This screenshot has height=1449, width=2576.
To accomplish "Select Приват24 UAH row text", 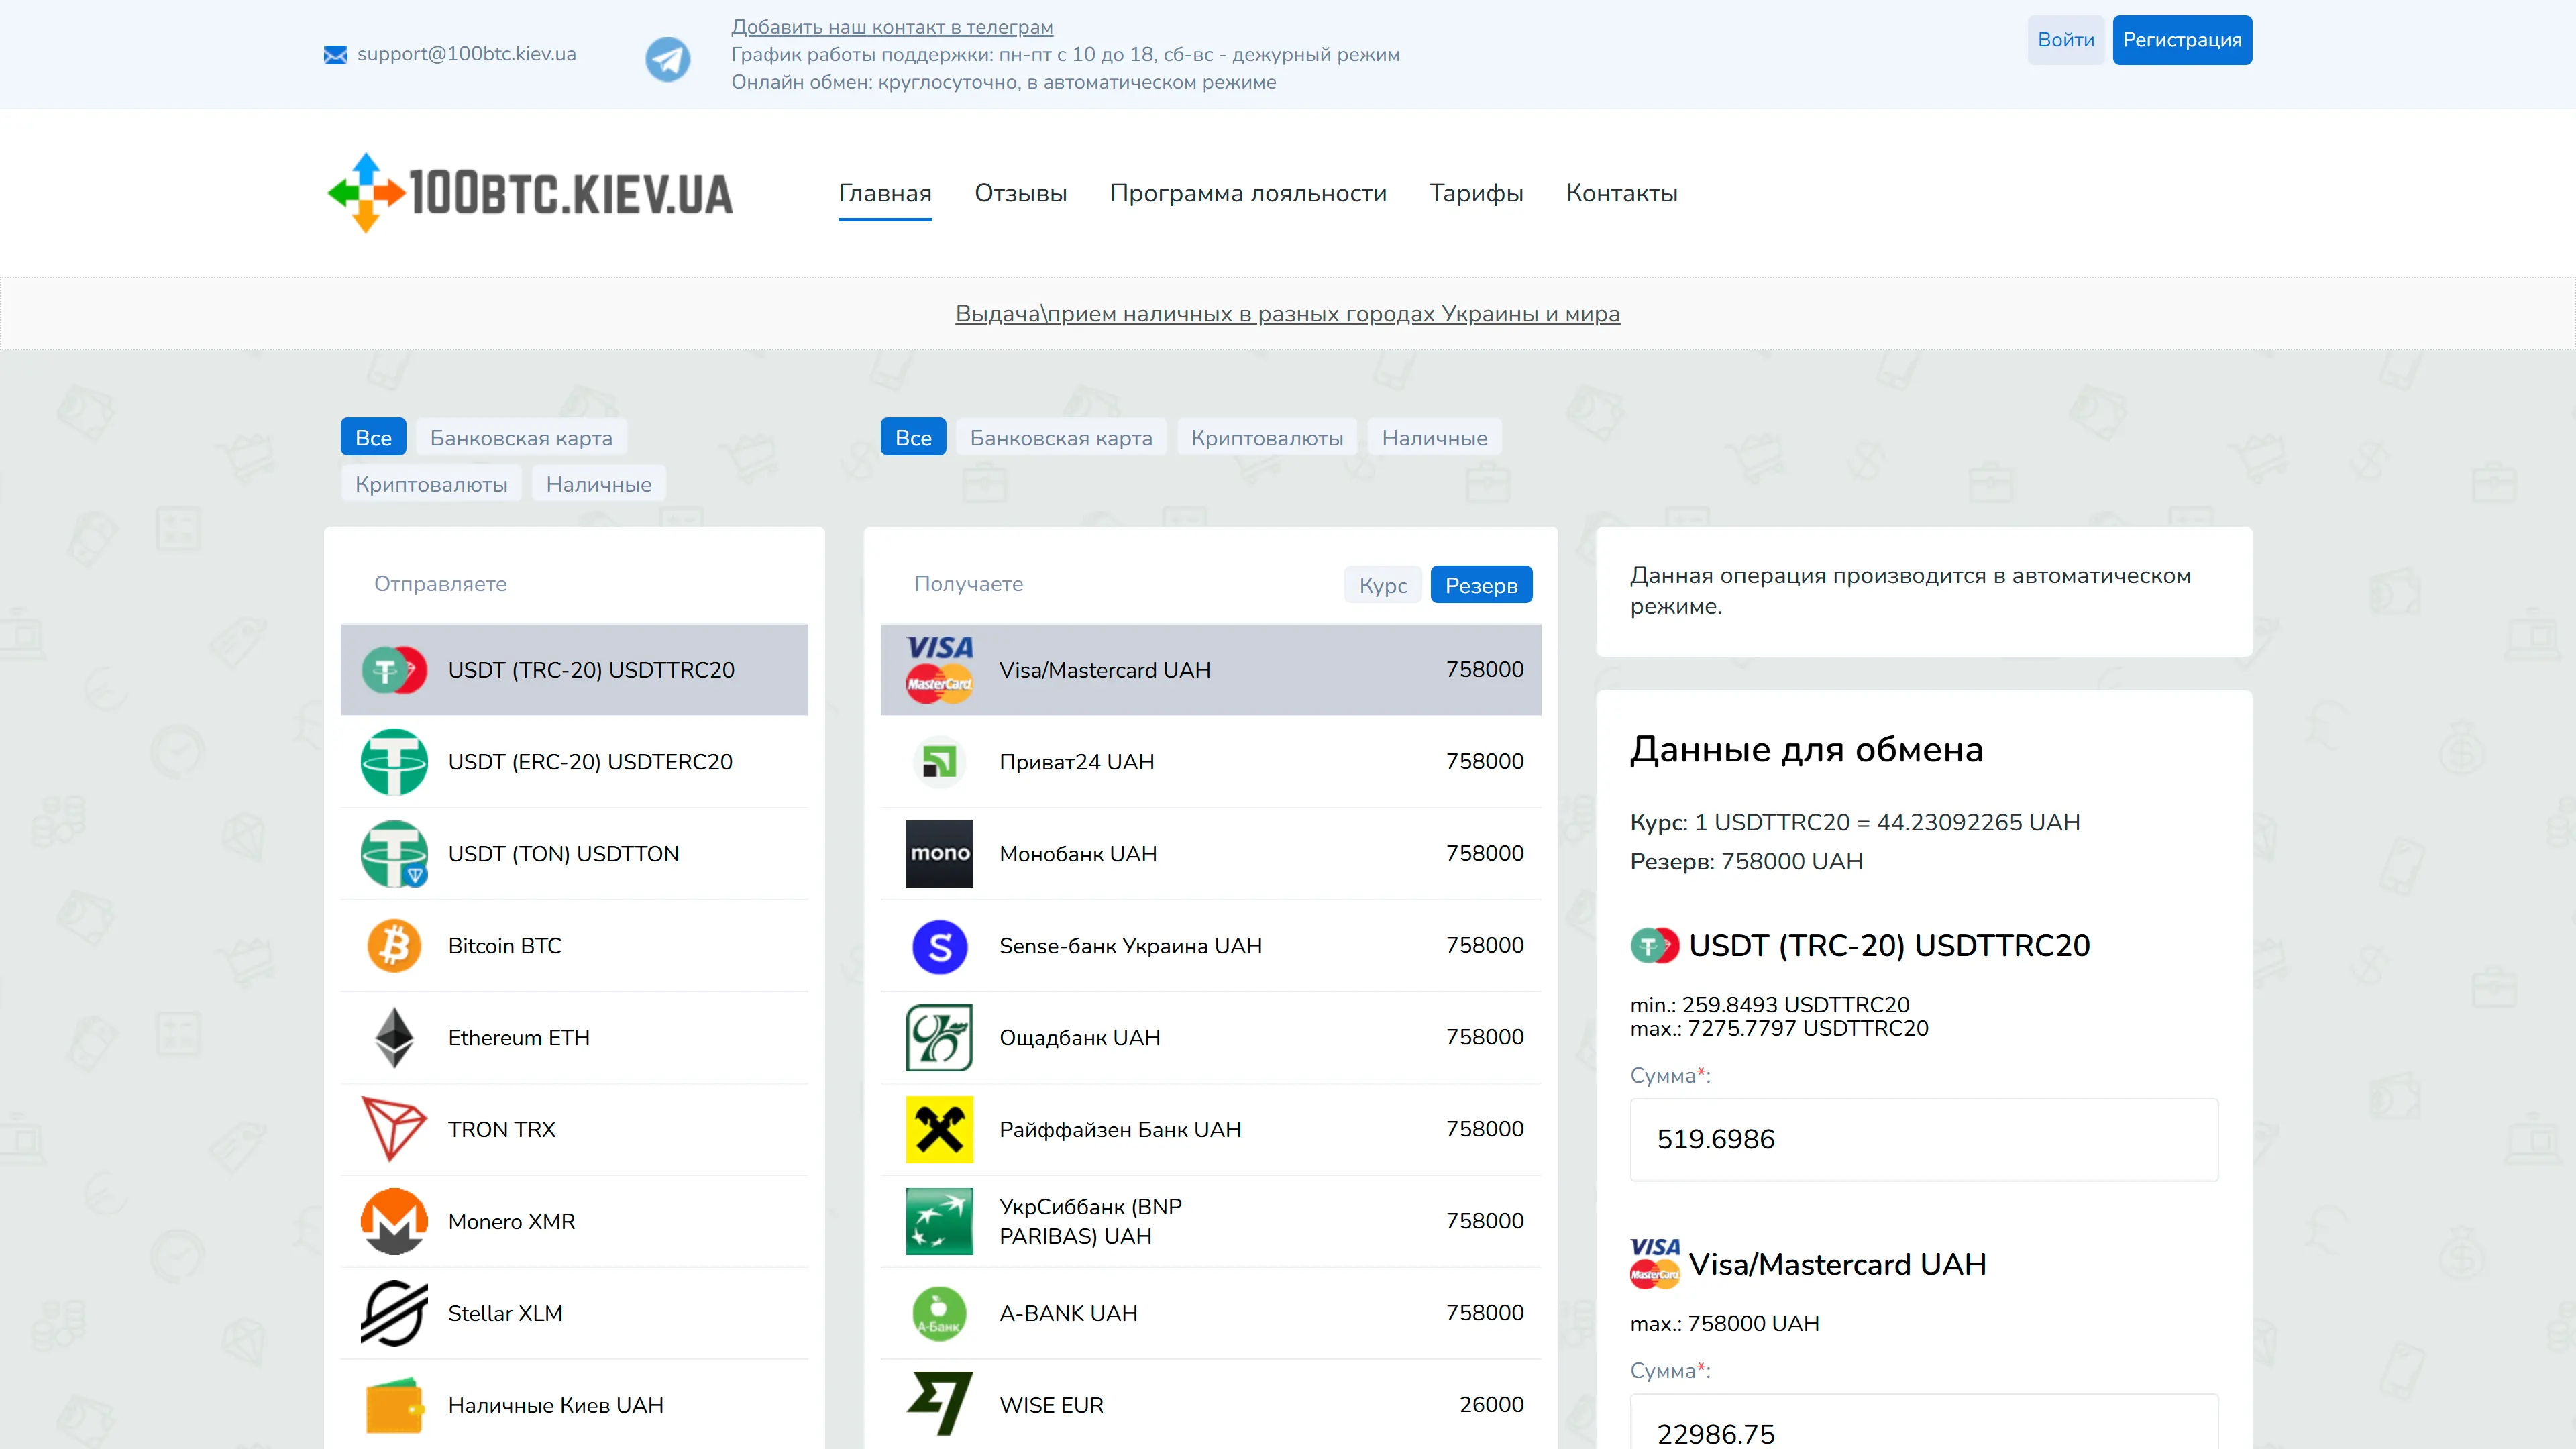I will click(1076, 762).
